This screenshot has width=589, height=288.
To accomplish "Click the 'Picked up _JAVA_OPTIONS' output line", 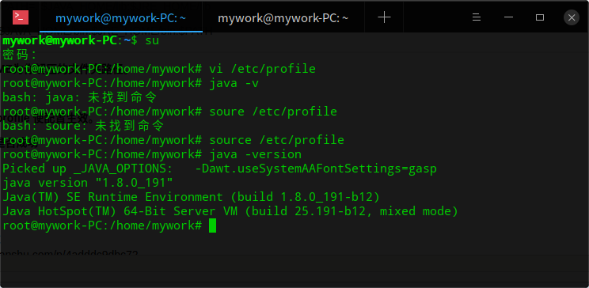I will 219,169.
